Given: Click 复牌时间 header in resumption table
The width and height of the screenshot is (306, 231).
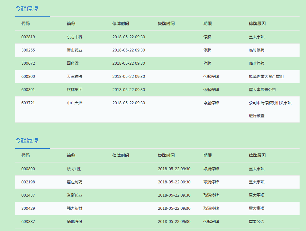Looking at the screenshot, I should tap(166, 155).
